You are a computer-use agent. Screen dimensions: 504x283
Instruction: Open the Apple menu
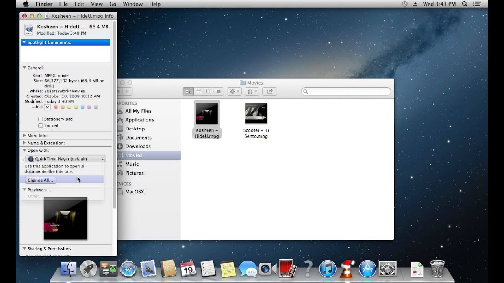pos(26,4)
